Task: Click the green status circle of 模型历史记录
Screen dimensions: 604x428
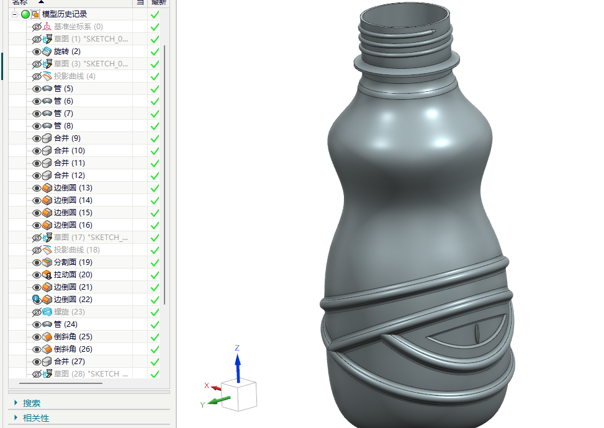Action: [25, 15]
